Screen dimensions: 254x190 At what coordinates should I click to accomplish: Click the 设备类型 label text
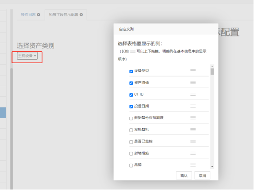pos(141,71)
